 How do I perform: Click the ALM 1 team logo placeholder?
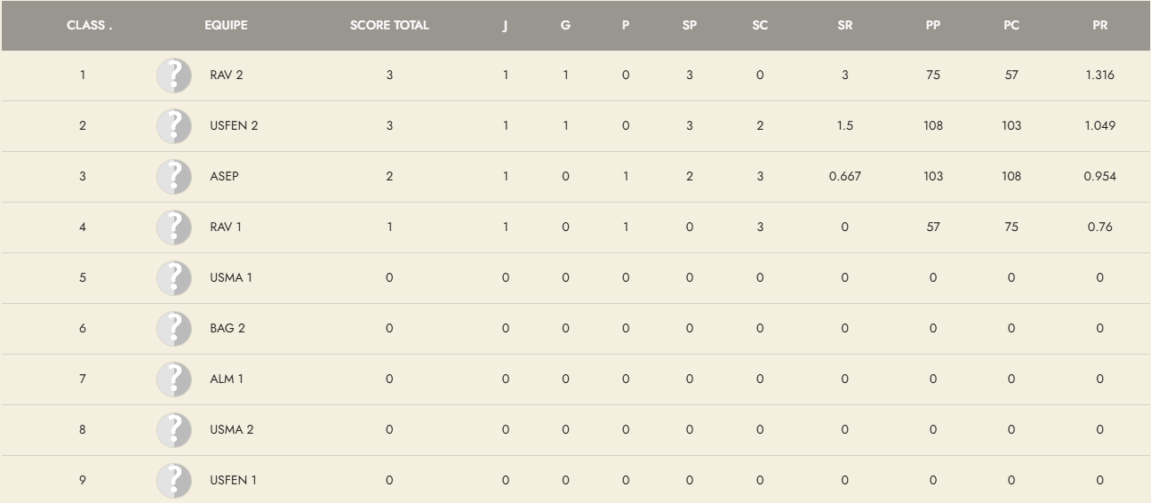pos(174,379)
